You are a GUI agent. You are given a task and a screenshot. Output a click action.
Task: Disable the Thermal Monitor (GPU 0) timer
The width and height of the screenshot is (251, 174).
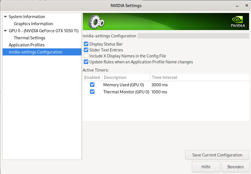92,92
